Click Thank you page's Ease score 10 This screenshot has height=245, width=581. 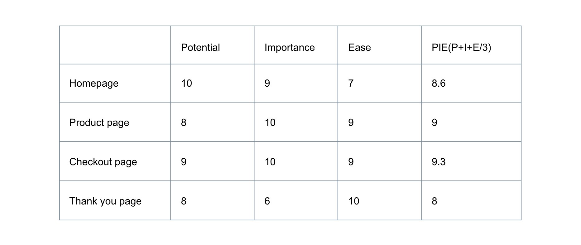point(354,201)
